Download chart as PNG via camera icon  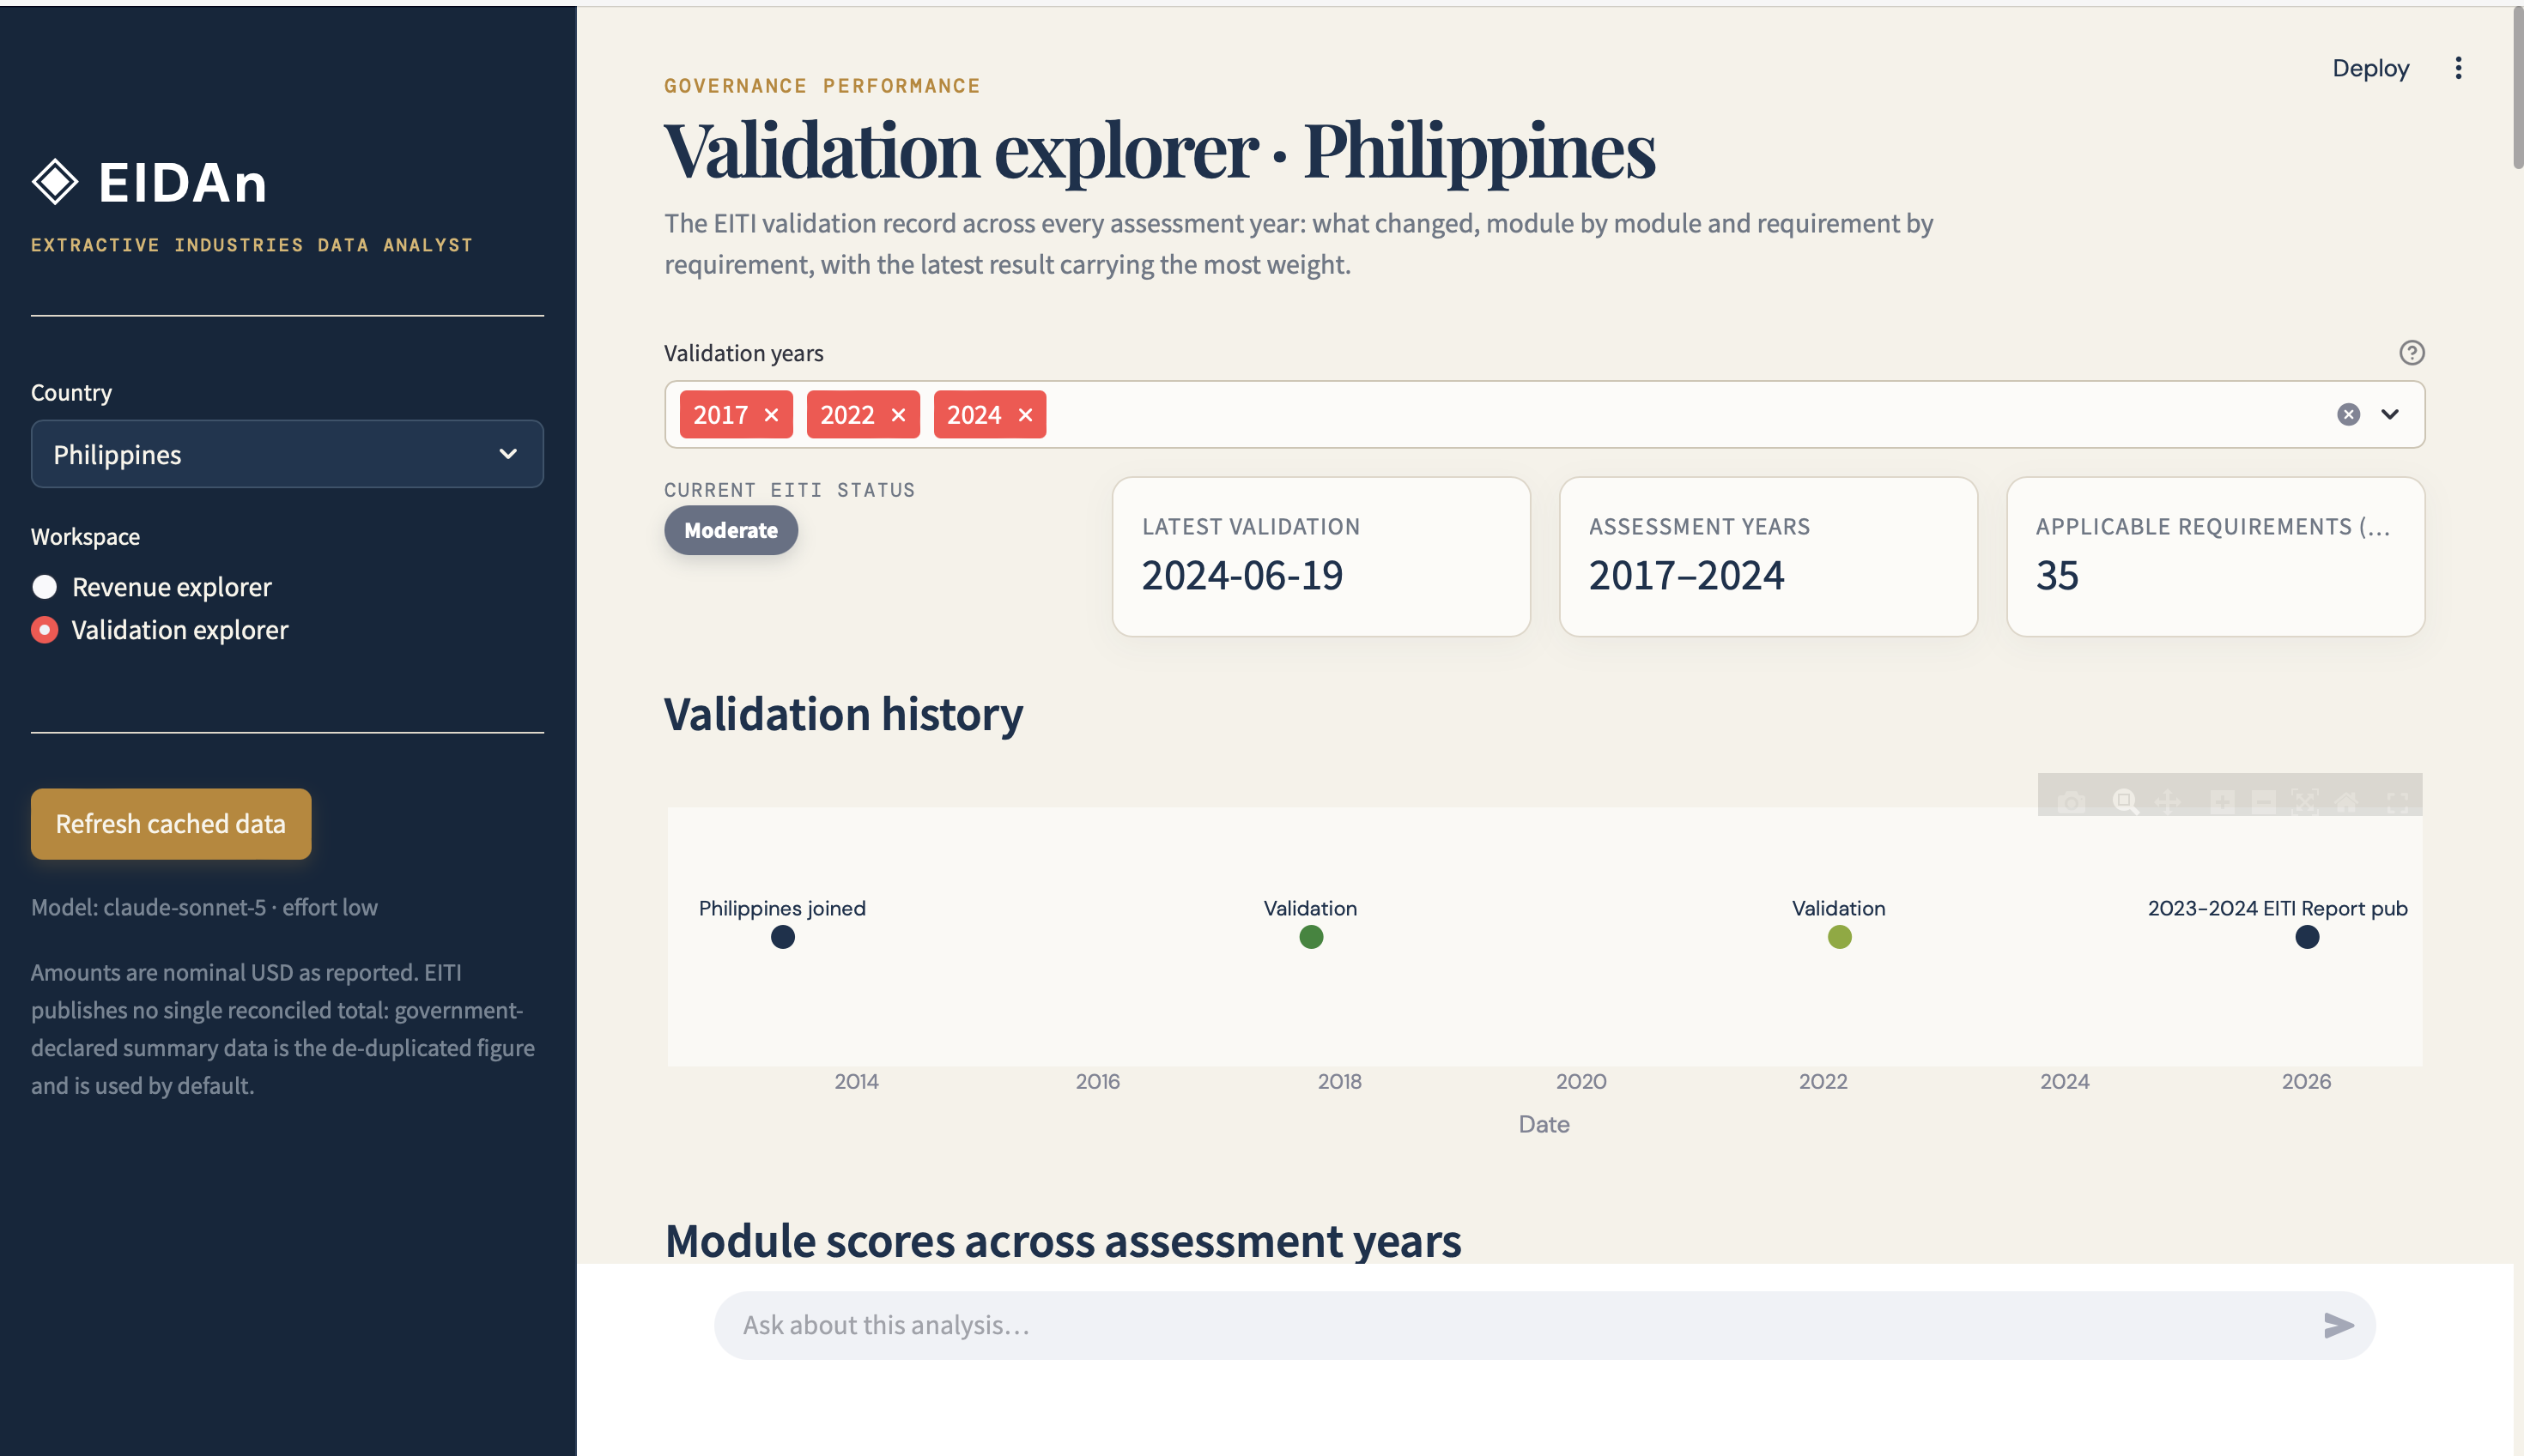tap(2072, 801)
